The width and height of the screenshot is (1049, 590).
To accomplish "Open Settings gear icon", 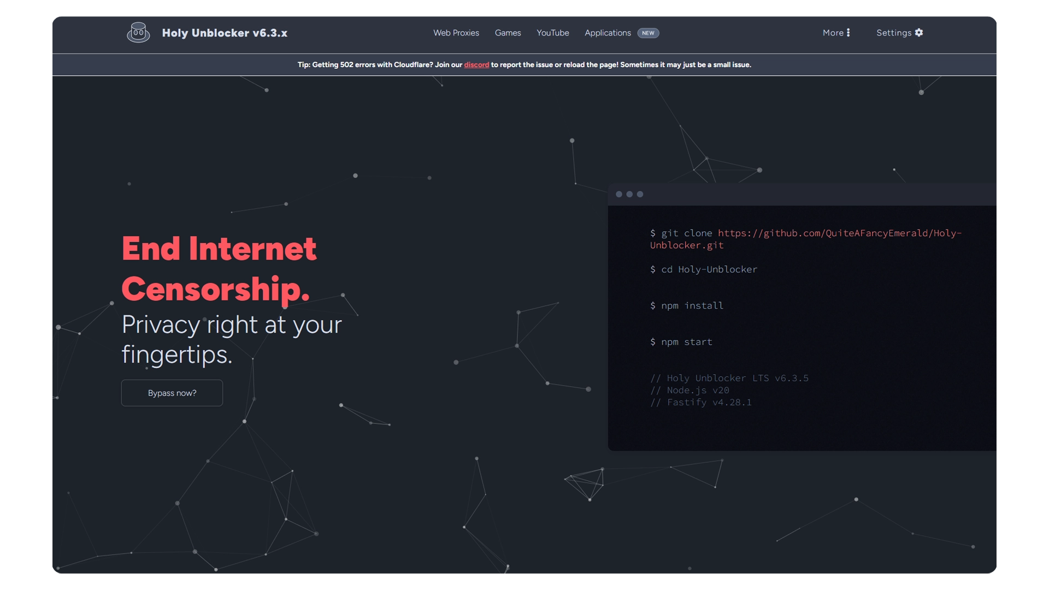I will tap(920, 32).
